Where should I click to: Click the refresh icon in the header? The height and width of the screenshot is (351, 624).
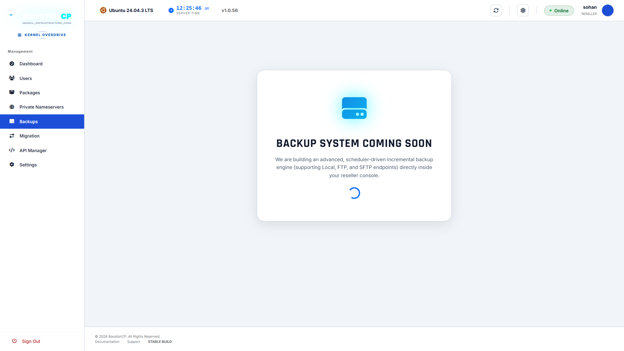pos(496,10)
